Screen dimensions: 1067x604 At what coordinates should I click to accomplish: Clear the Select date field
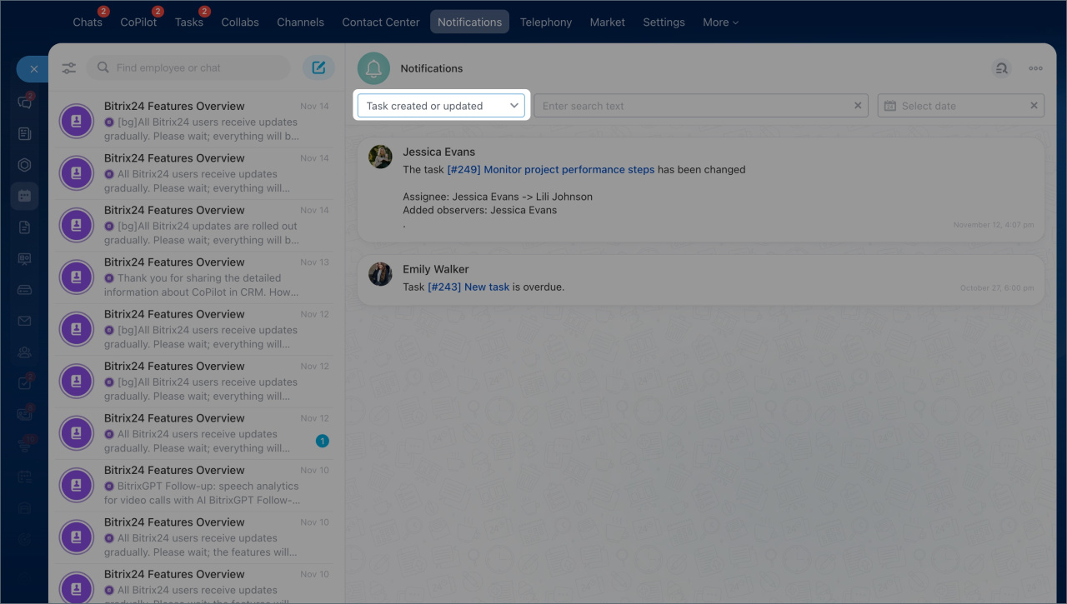1034,106
